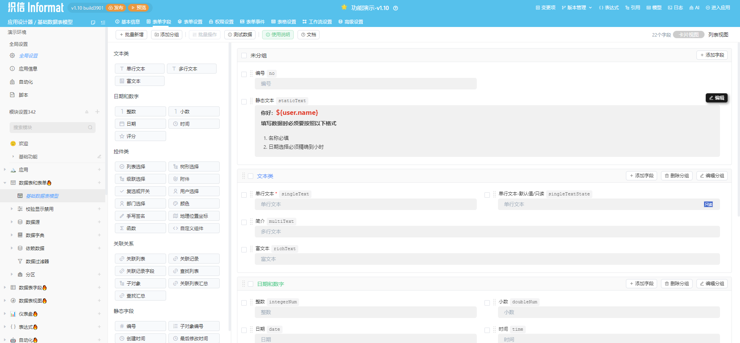Viewport: 740px width, 343px height.
Task: Click the 批量新增 button
Action: [x=131, y=35]
